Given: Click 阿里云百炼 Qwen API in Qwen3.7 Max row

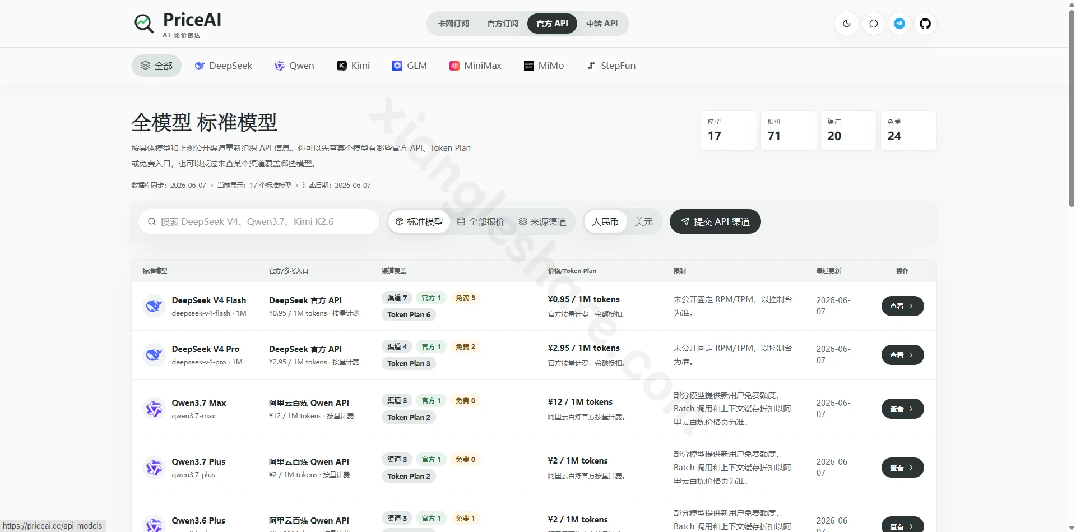Looking at the screenshot, I should [309, 403].
